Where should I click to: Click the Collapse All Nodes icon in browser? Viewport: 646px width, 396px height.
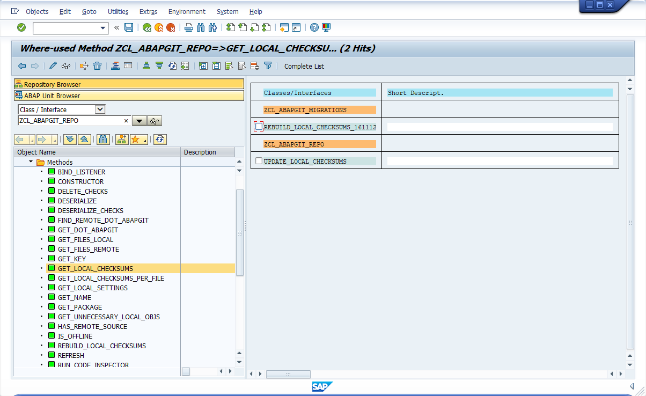tap(84, 140)
